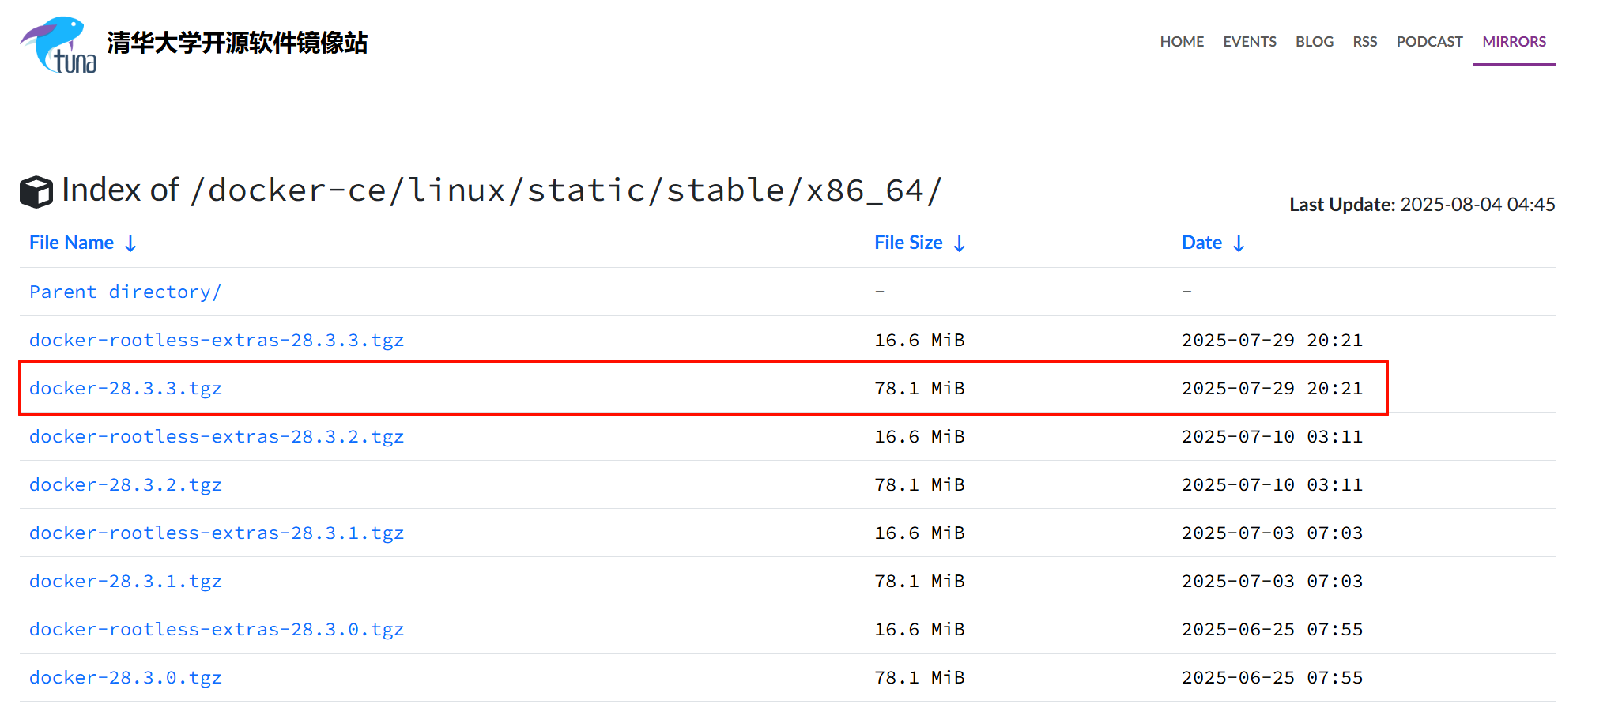This screenshot has width=1607, height=712.
Task: Click the date 2025-07-29 20:21 of docker-28.3.3.tgz
Action: [1272, 389]
